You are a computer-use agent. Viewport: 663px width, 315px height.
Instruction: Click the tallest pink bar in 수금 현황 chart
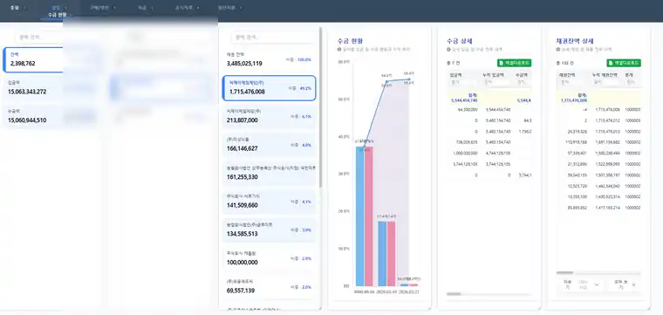point(368,216)
